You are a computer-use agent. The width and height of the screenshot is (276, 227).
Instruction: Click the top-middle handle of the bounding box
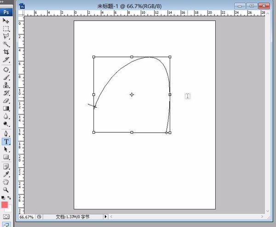[132, 57]
